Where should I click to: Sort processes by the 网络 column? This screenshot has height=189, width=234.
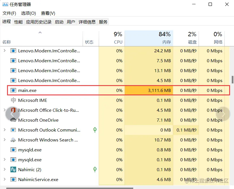pos(212,38)
